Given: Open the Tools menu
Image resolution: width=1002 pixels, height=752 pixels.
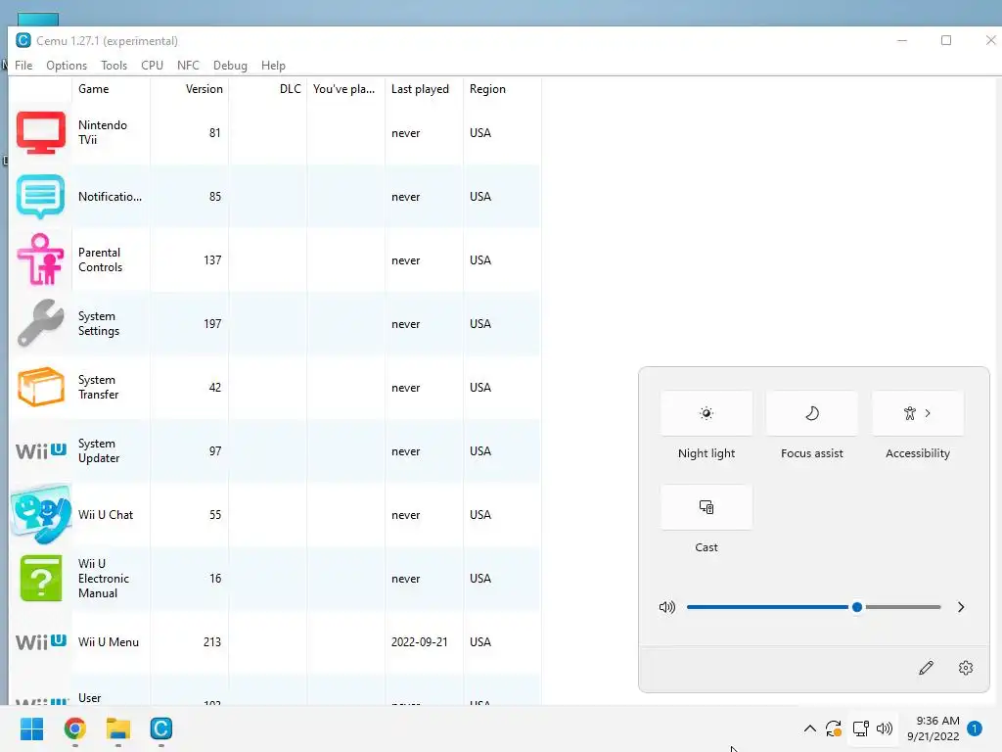Looking at the screenshot, I should (114, 66).
